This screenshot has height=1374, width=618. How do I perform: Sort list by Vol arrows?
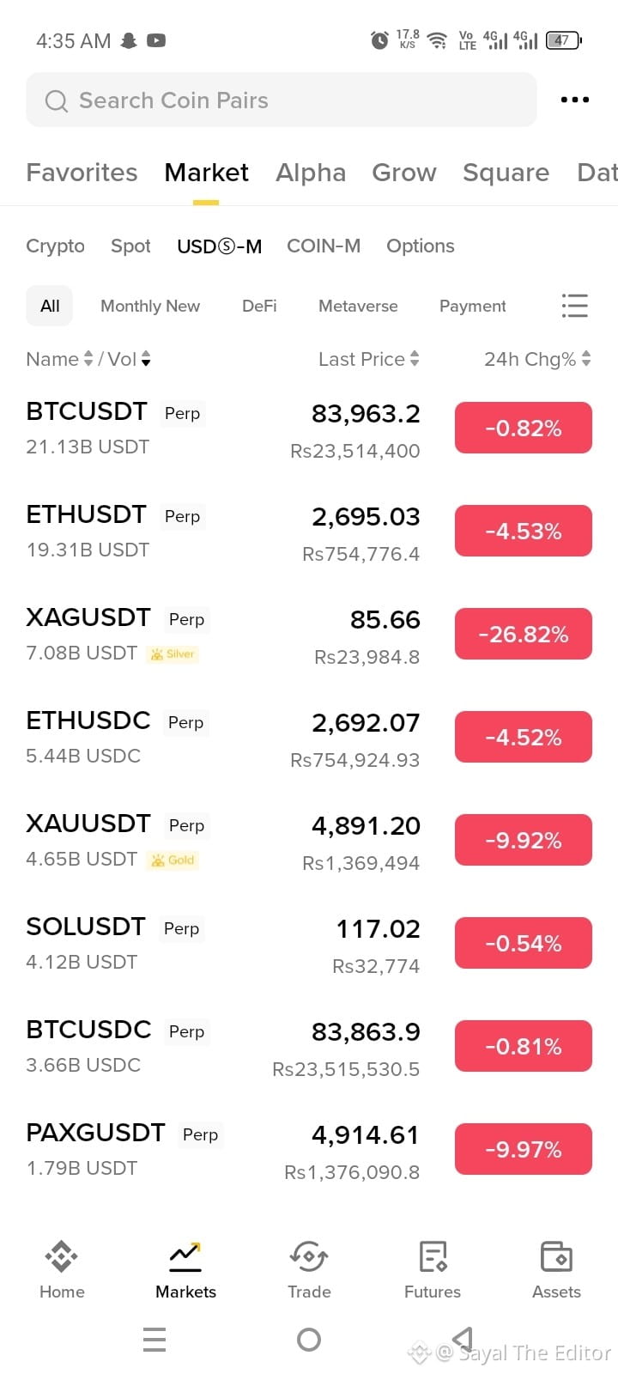[146, 359]
